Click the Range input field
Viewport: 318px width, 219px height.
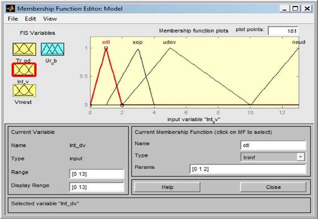(96, 174)
